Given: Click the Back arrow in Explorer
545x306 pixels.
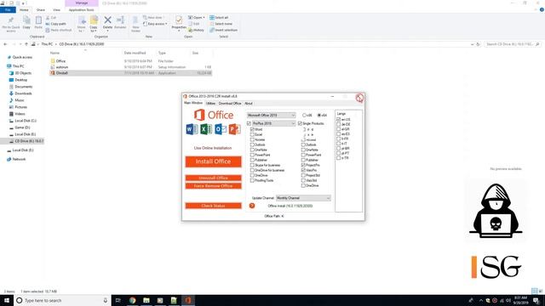Looking at the screenshot, I should (5, 44).
